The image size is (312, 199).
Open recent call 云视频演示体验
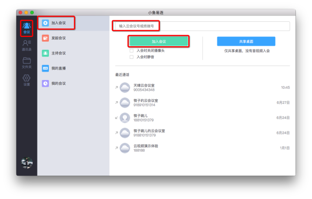202,148
